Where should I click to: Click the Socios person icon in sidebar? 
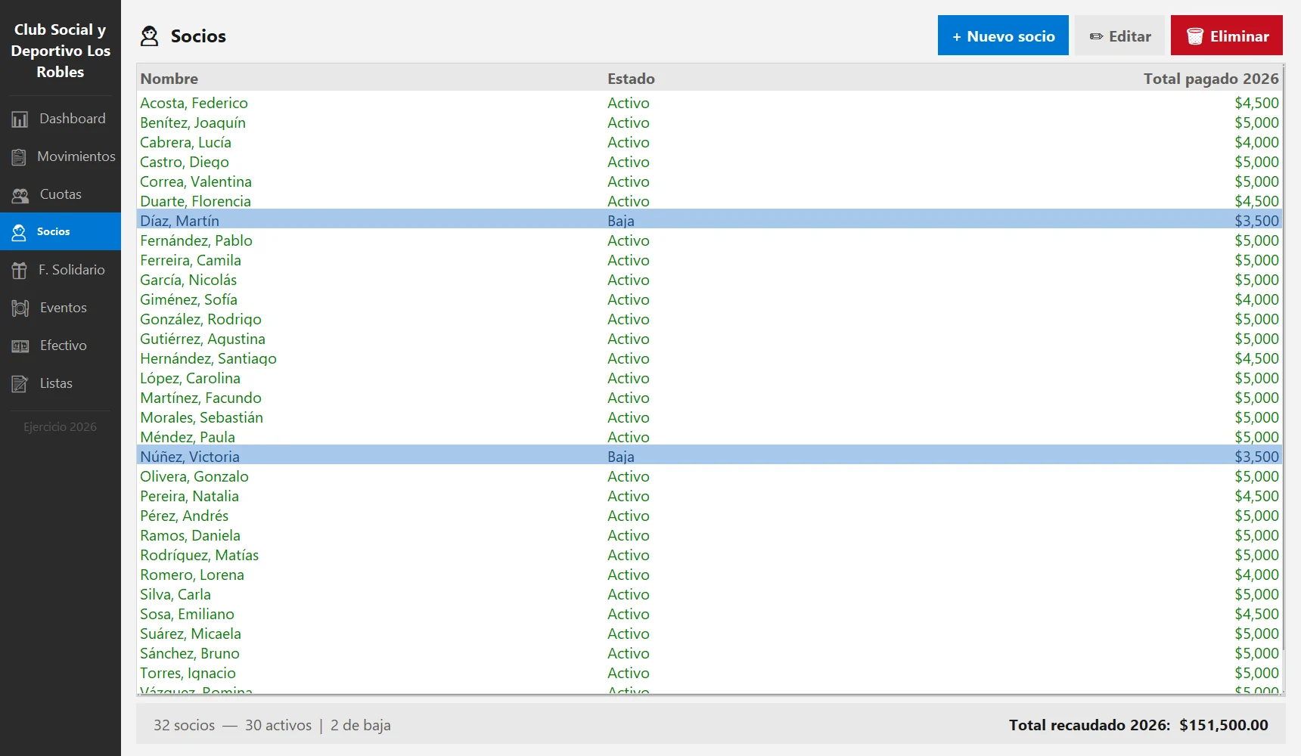[19, 232]
